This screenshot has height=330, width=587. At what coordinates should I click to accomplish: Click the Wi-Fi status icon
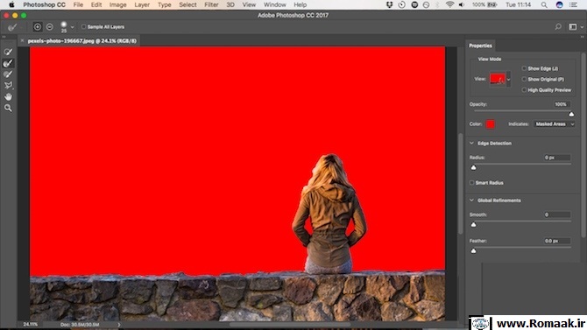[449, 5]
